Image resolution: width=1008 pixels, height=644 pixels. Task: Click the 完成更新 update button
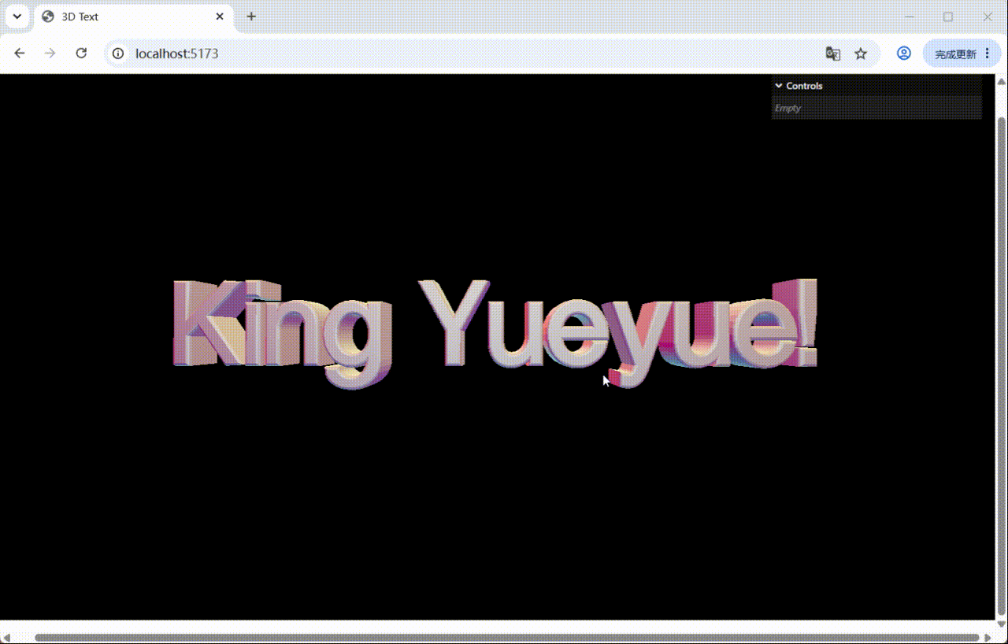[962, 54]
